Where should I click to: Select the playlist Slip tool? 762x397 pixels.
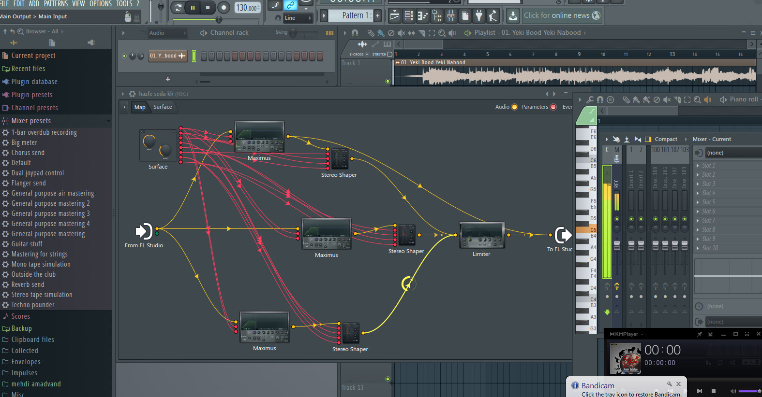[x=411, y=33]
